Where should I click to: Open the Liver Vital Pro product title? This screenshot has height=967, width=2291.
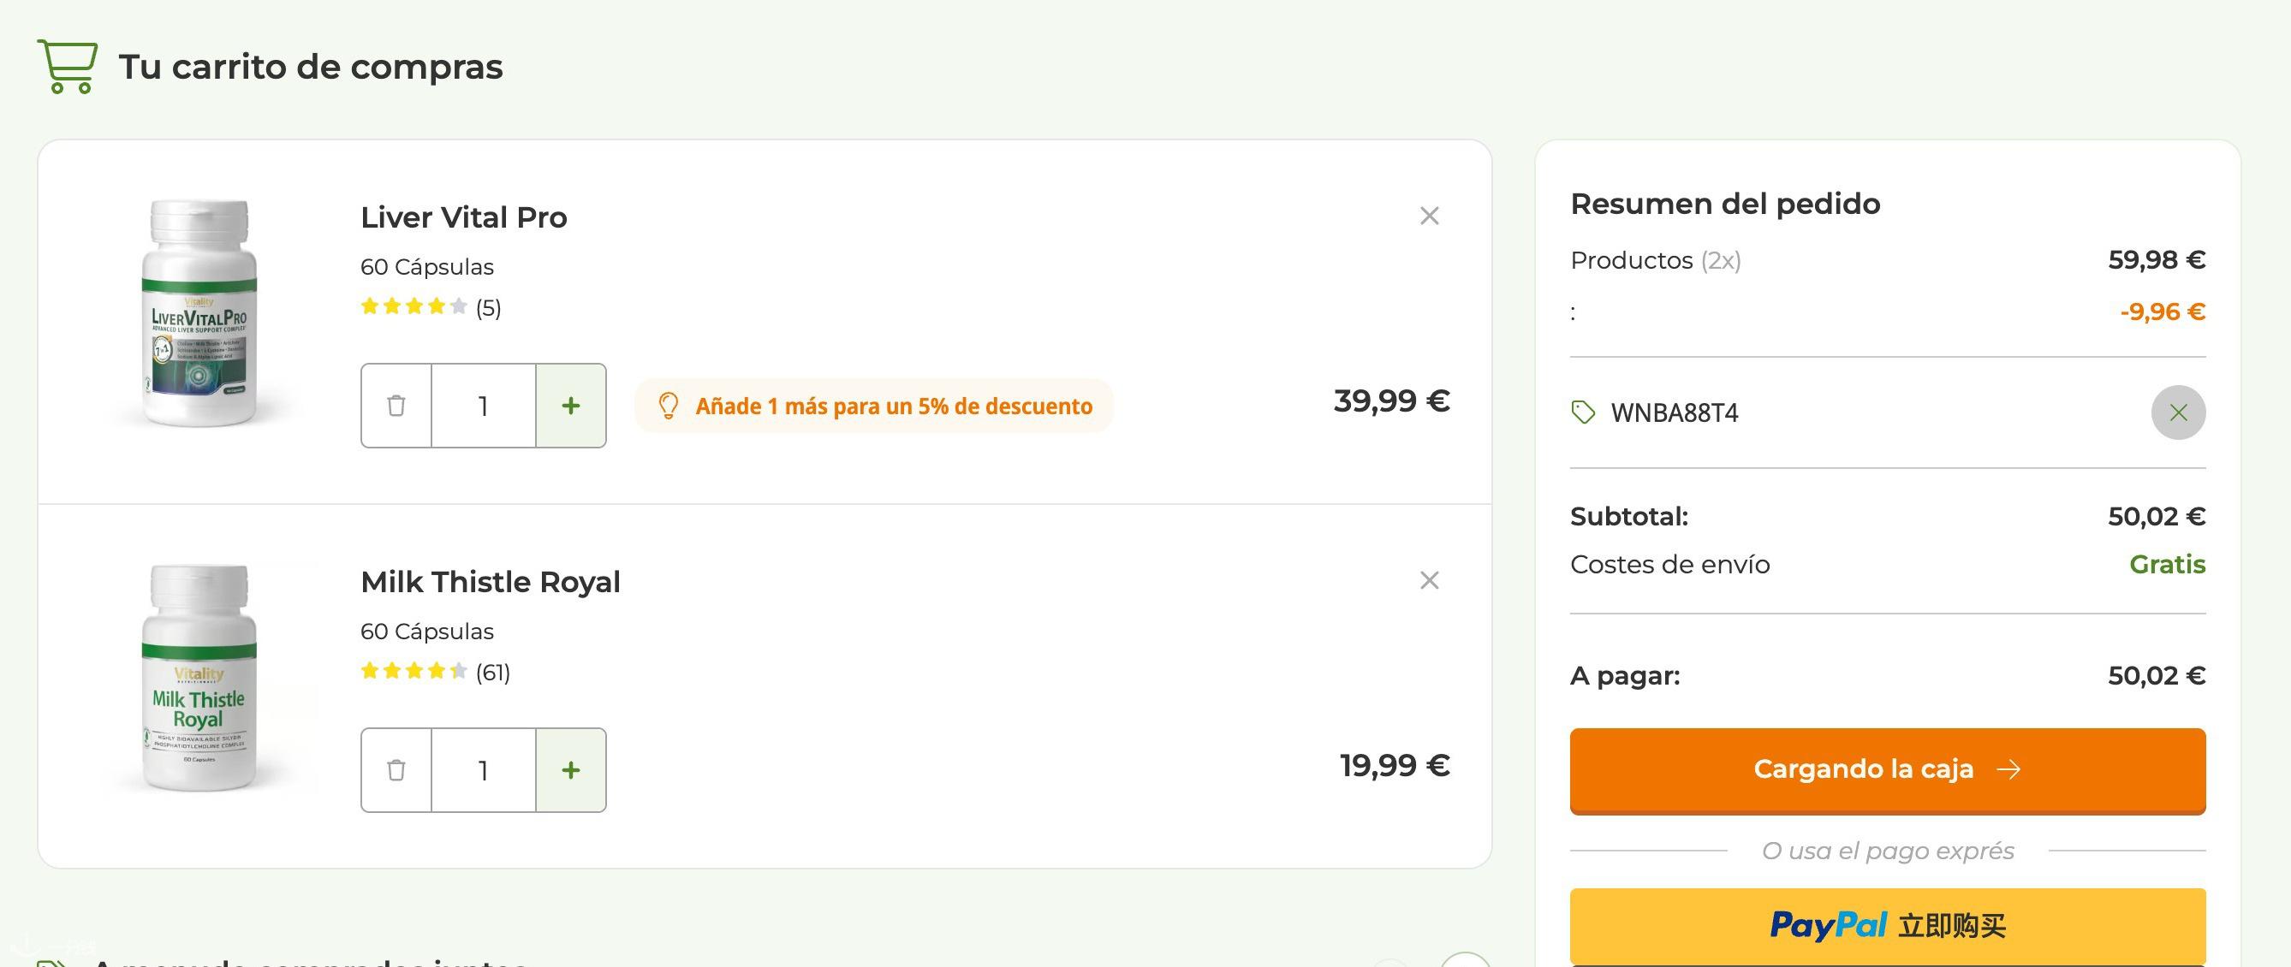[463, 217]
